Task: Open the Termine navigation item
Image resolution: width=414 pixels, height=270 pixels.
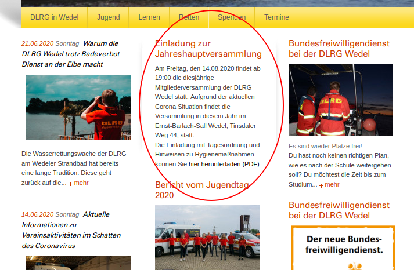Action: tap(276, 17)
